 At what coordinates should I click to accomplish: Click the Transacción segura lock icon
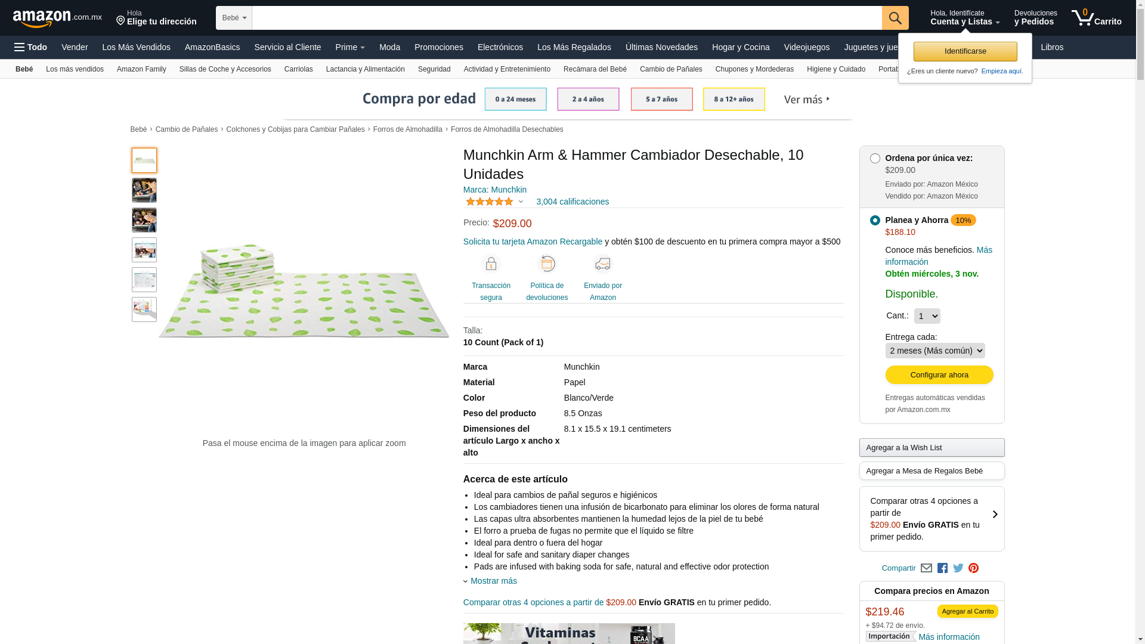click(x=491, y=264)
